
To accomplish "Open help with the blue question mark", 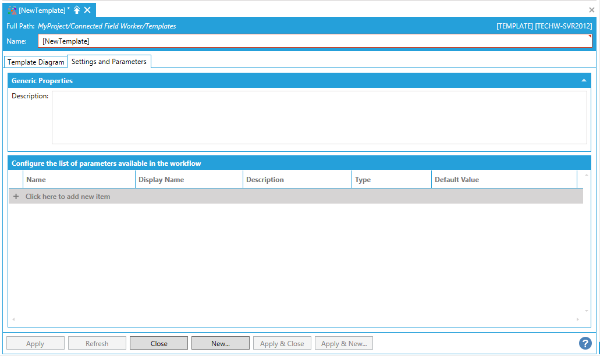I will (585, 343).
